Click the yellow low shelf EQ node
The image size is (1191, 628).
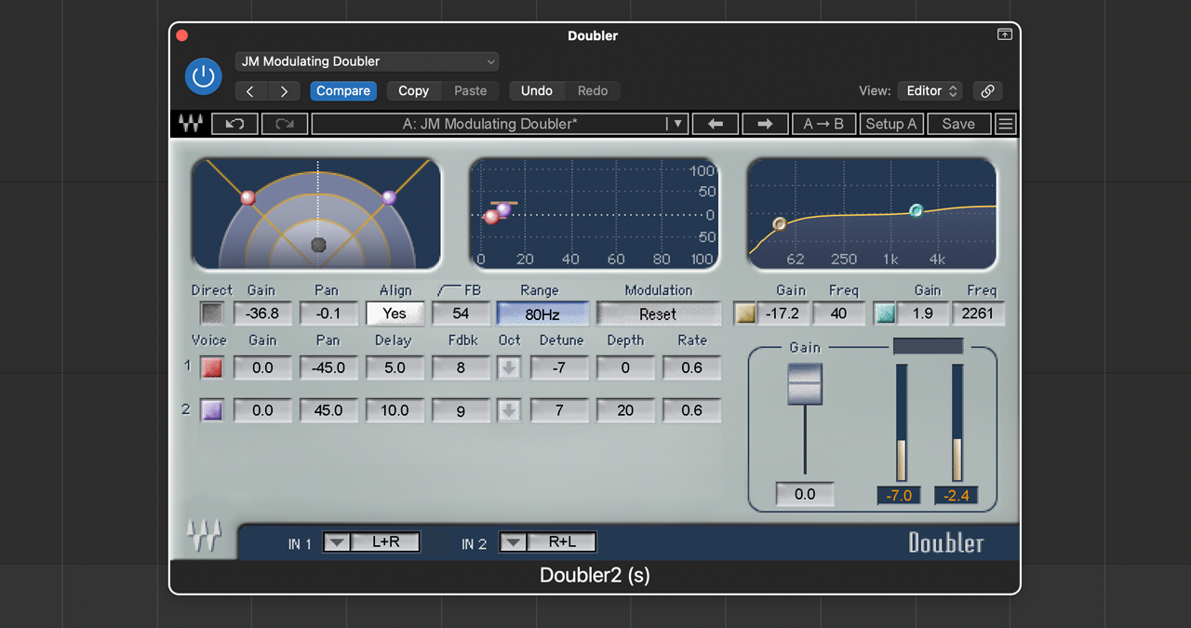[x=780, y=224]
